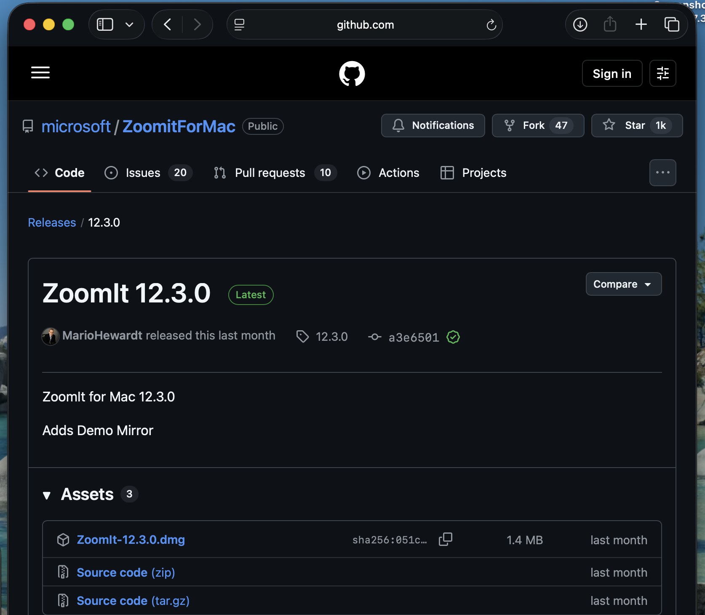The height and width of the screenshot is (615, 705).
Task: Click the Notifications button
Action: click(x=433, y=126)
